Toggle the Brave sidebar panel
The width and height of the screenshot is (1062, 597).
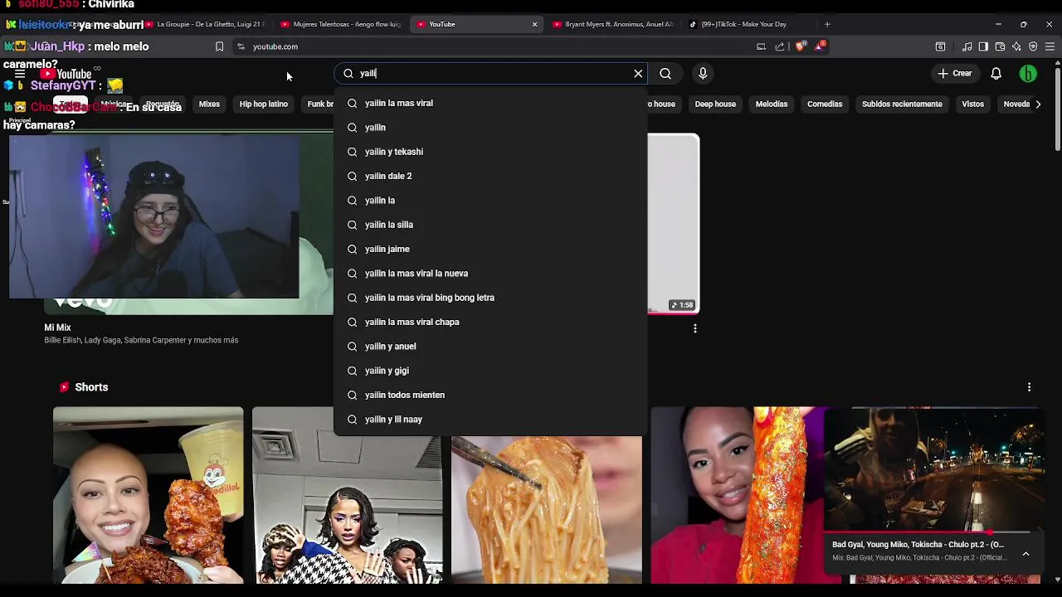(x=983, y=46)
